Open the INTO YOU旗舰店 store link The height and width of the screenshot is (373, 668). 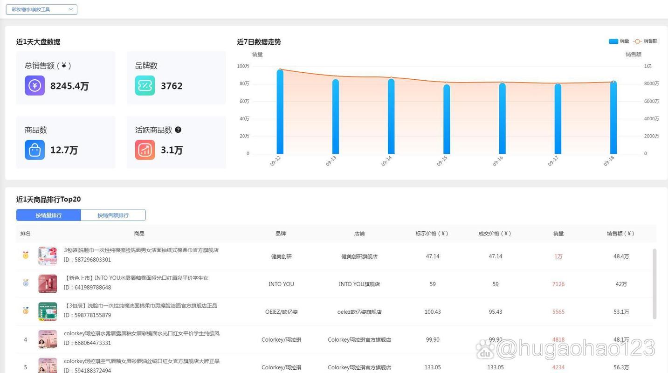359,284
